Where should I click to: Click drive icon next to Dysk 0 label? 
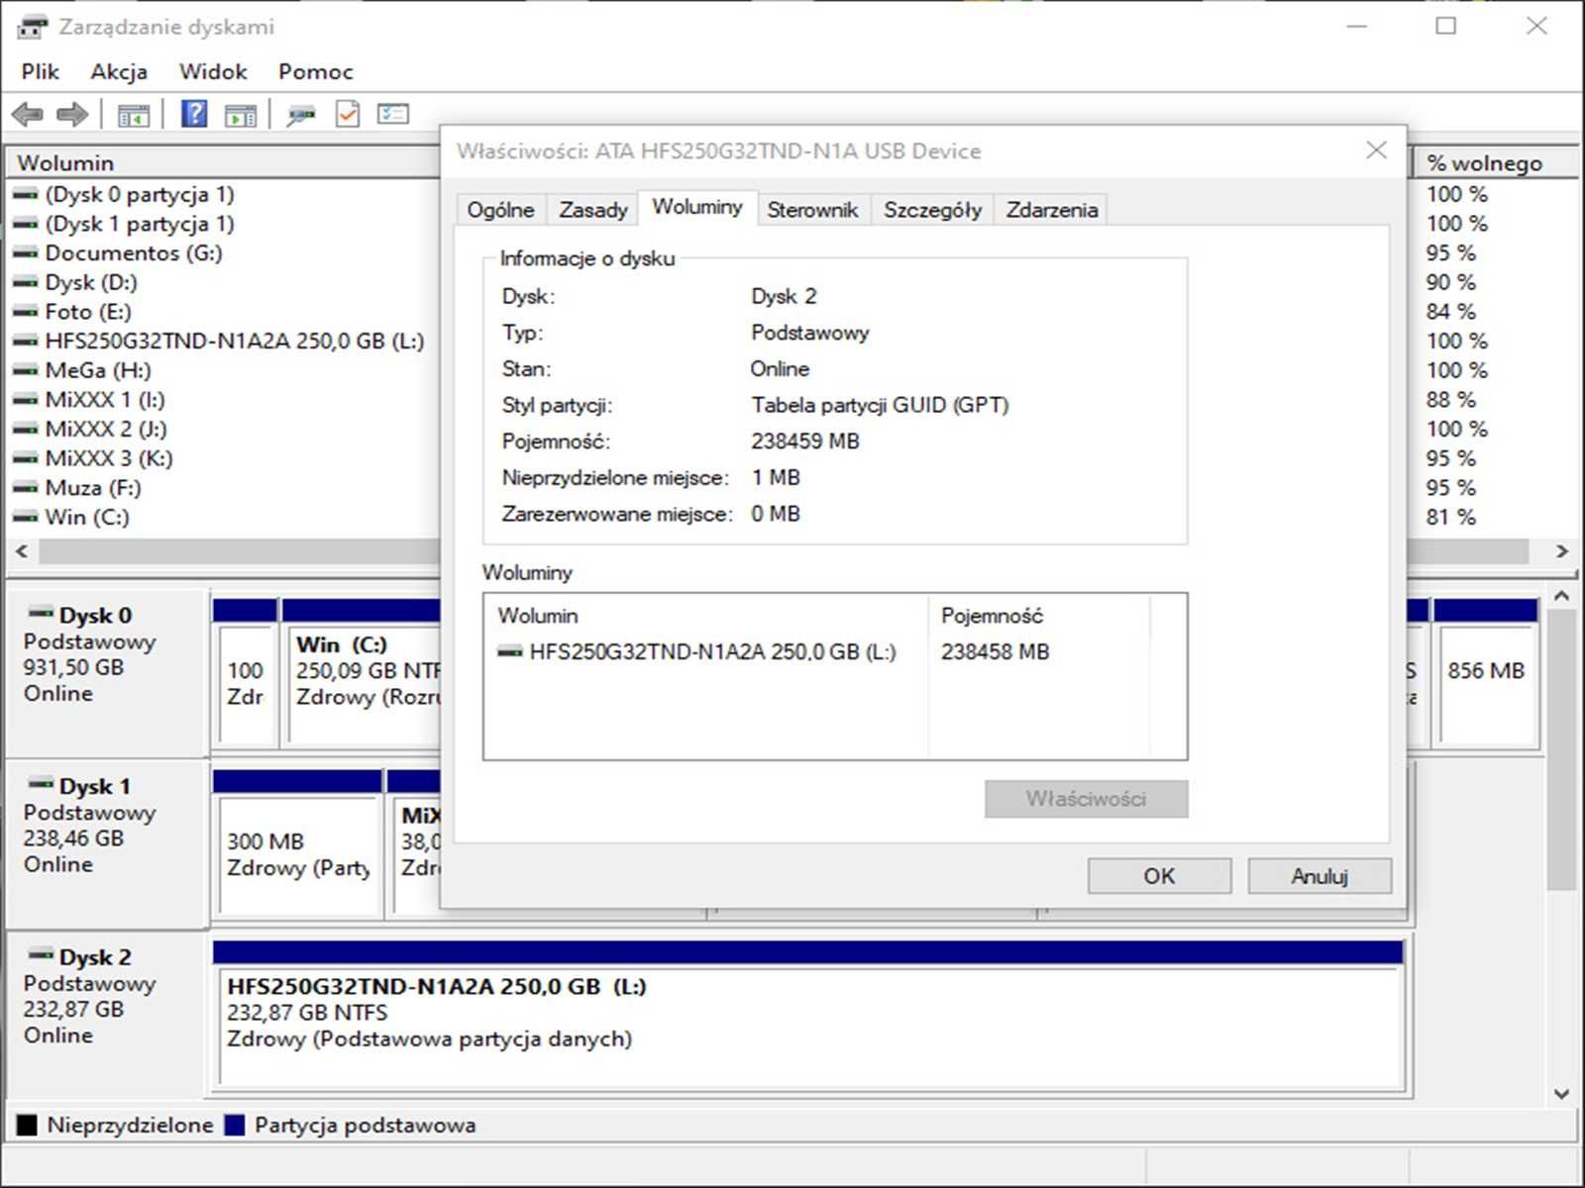(41, 613)
